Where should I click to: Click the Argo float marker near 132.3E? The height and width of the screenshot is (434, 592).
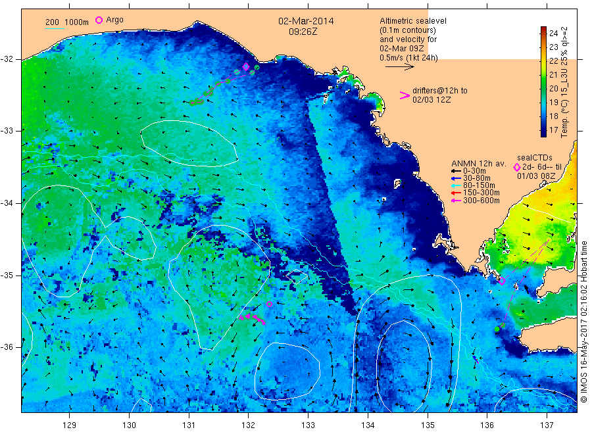[x=269, y=304]
